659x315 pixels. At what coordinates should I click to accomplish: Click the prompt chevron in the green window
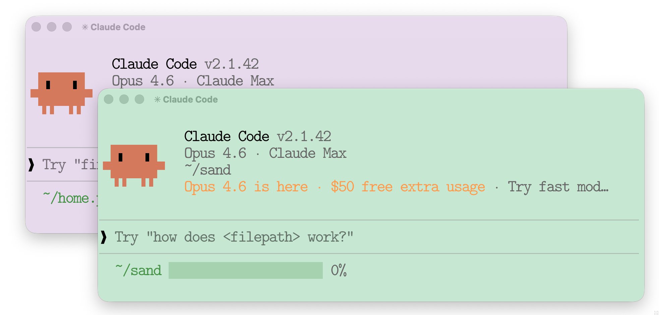[104, 237]
